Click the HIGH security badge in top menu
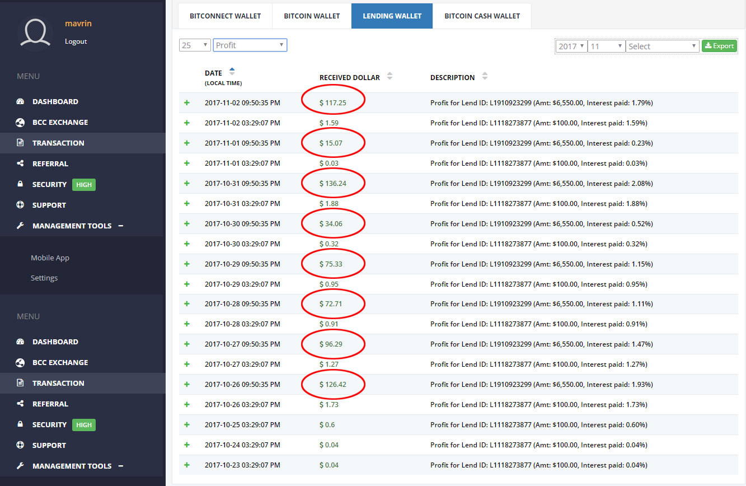Screen dimensions: 746x486 [84, 185]
